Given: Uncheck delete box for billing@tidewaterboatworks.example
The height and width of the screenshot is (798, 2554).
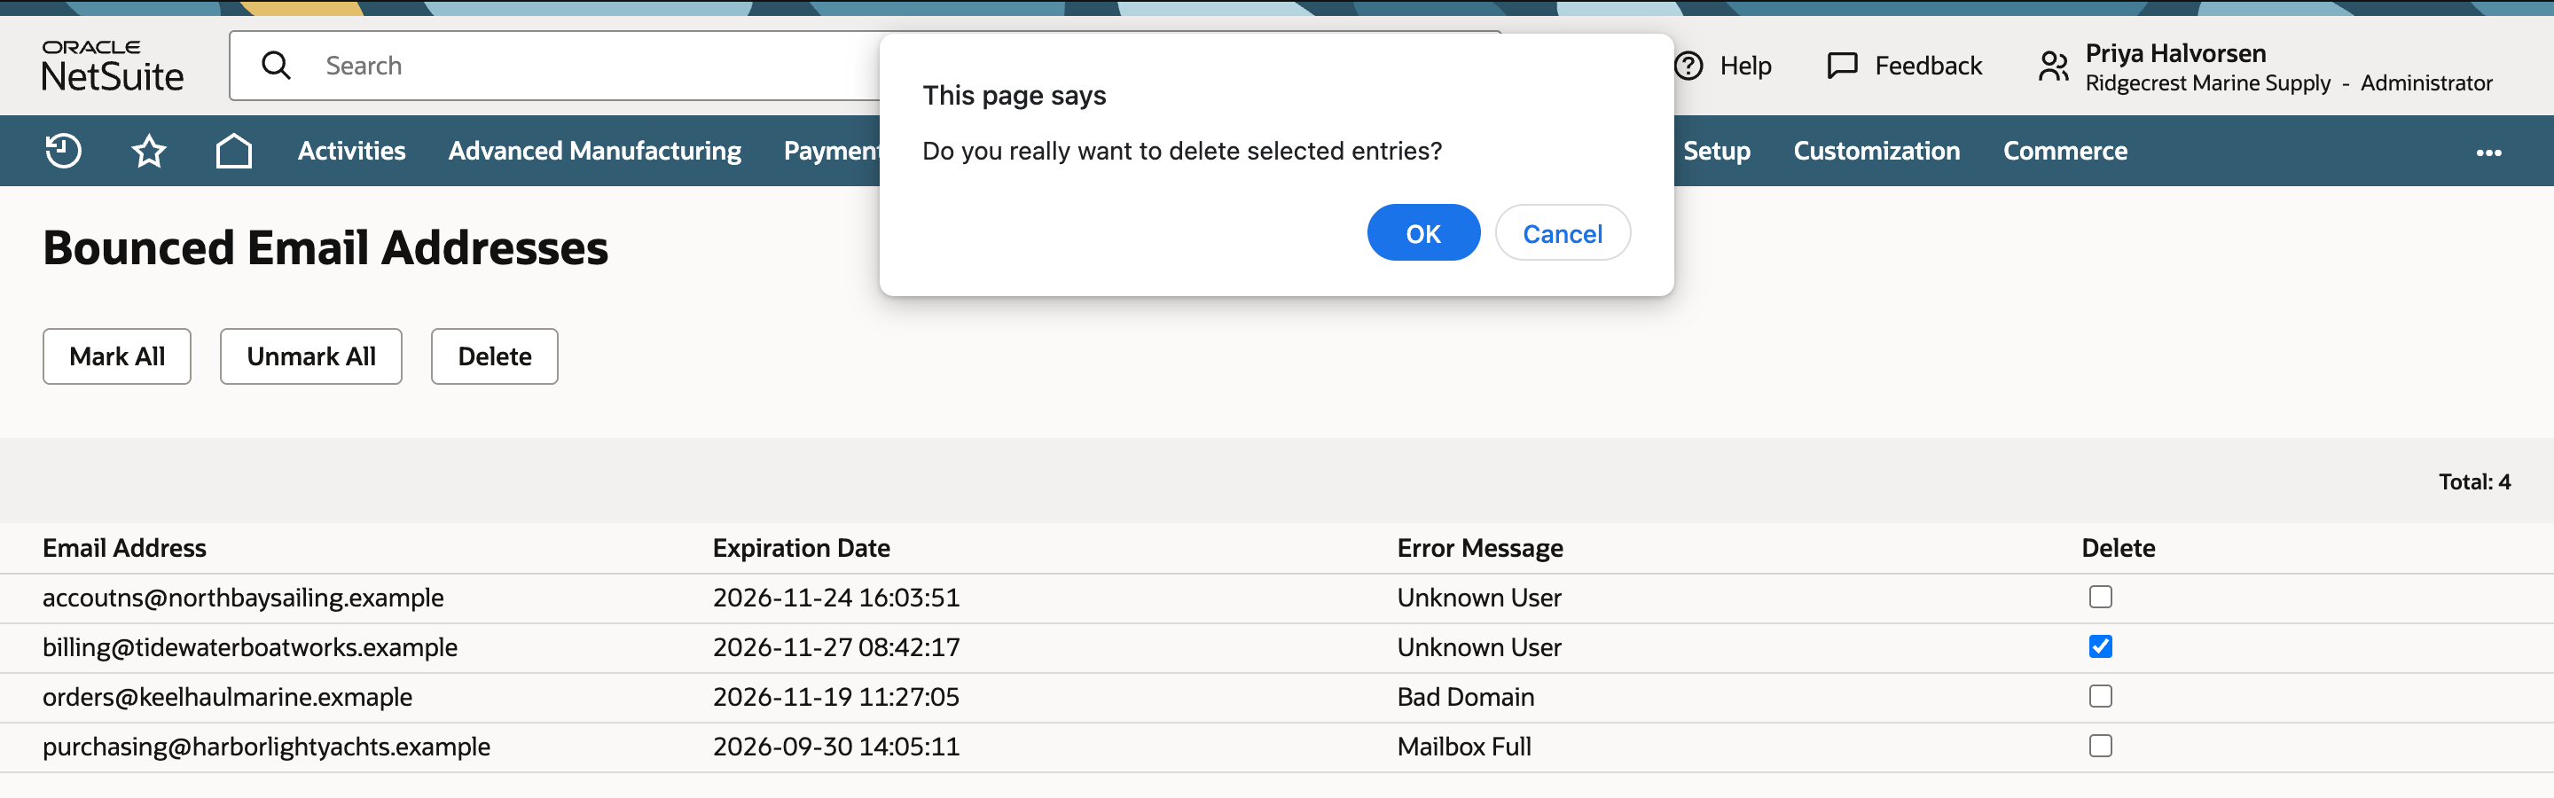Looking at the screenshot, I should click(x=2100, y=646).
